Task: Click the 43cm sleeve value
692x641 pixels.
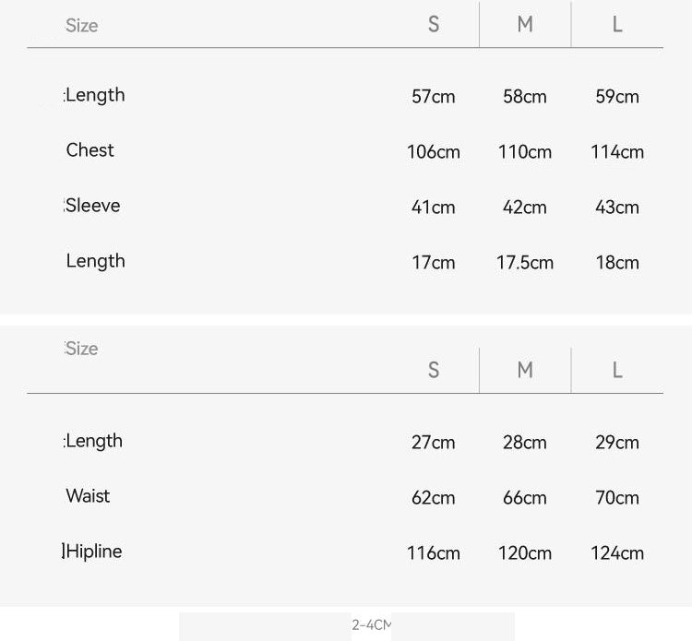Action: pyautogui.click(x=617, y=208)
